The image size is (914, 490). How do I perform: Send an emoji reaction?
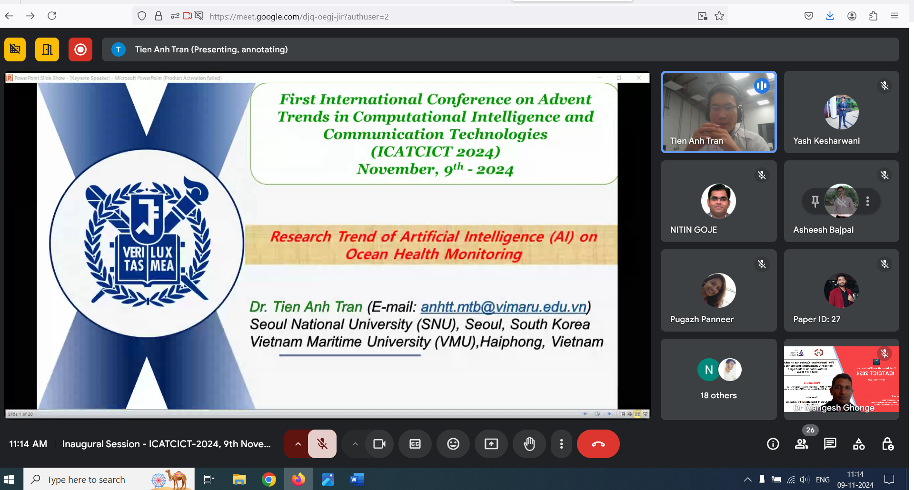click(x=453, y=443)
